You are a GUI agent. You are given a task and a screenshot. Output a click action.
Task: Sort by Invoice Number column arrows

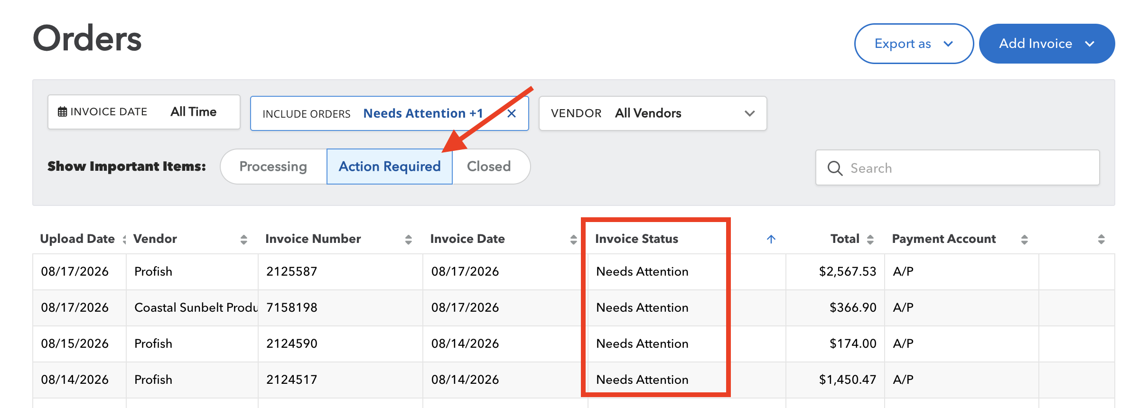tap(409, 240)
